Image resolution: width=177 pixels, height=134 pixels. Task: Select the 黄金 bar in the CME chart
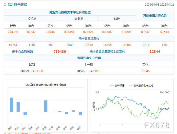pos(46,106)
